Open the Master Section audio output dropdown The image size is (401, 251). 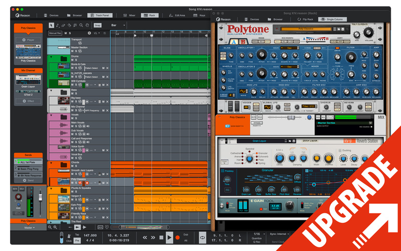tap(344, 123)
